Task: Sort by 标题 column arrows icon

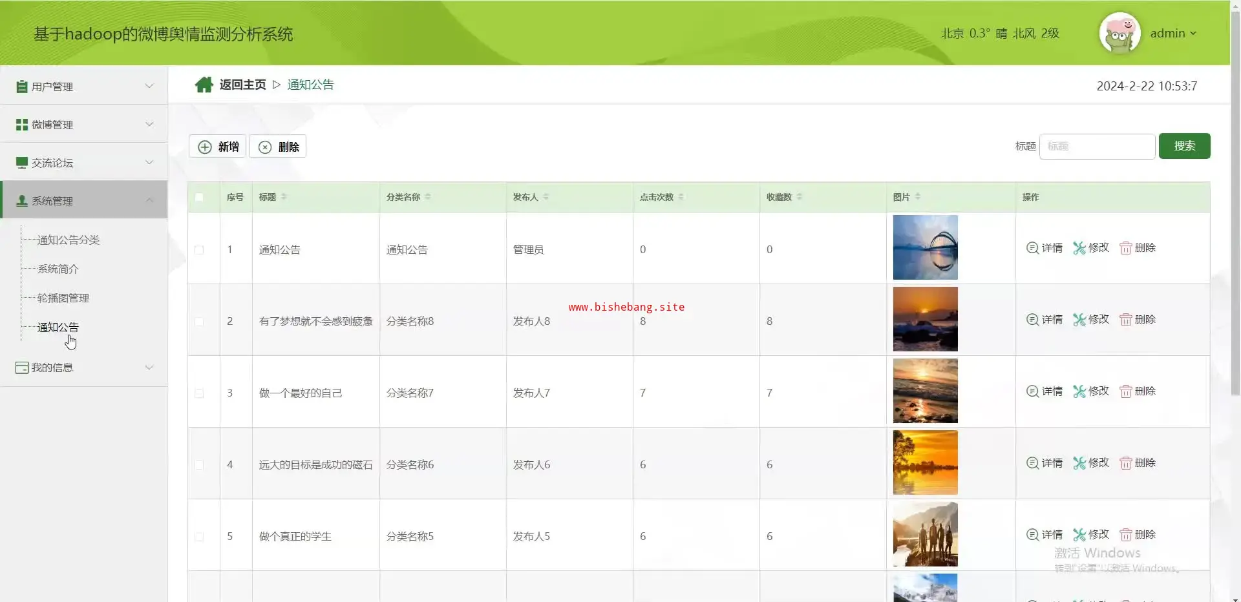Action: click(x=284, y=197)
